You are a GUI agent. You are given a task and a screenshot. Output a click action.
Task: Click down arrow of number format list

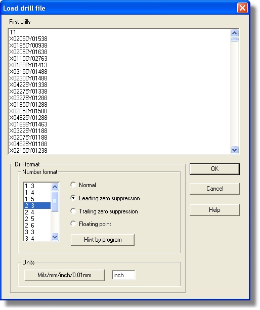(x=55, y=237)
